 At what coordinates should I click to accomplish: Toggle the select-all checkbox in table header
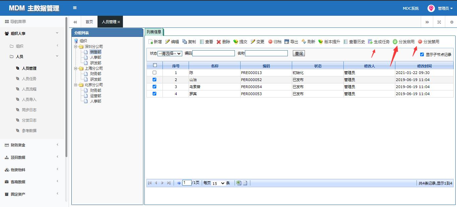(154, 65)
